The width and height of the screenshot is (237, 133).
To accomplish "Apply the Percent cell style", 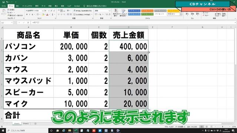I will pos(160,14).
